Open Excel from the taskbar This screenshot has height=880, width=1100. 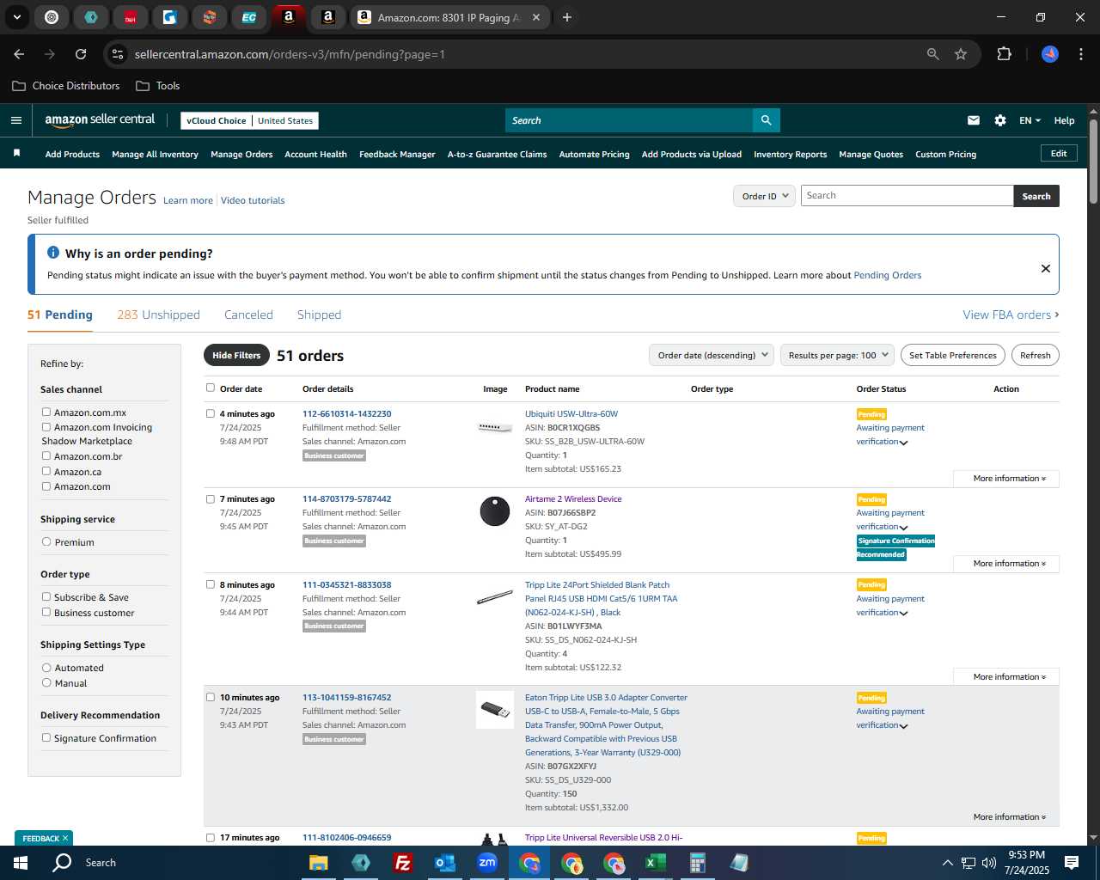tap(656, 863)
